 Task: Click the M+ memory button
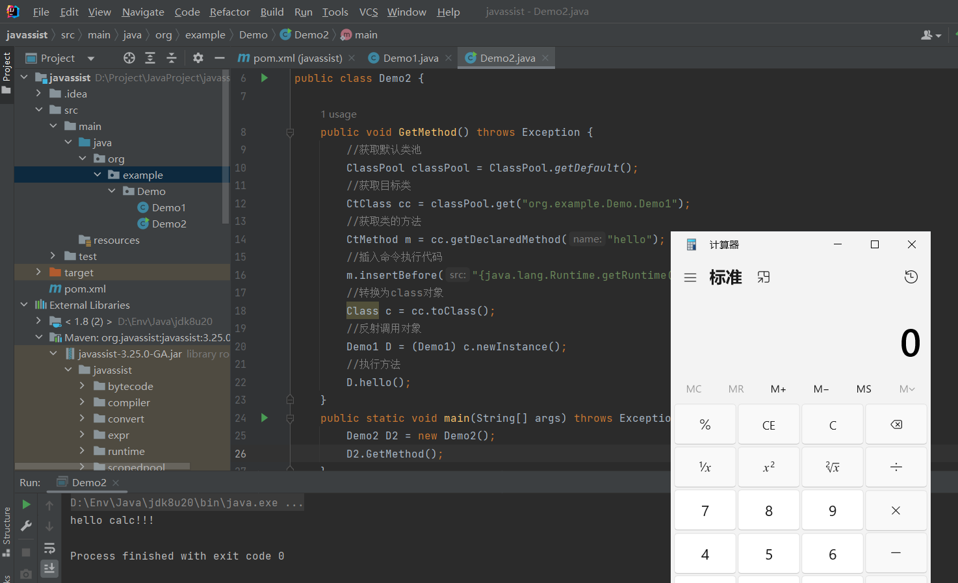coord(779,389)
